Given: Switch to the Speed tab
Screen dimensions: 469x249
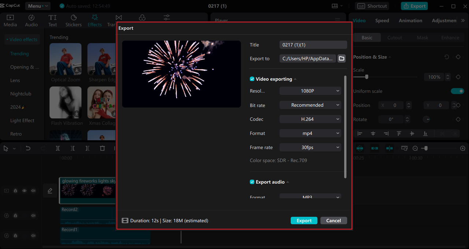Looking at the screenshot, I should pos(382,21).
